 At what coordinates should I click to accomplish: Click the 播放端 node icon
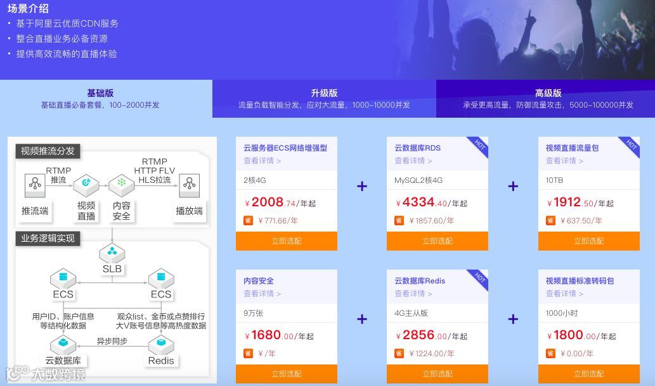coord(189,185)
